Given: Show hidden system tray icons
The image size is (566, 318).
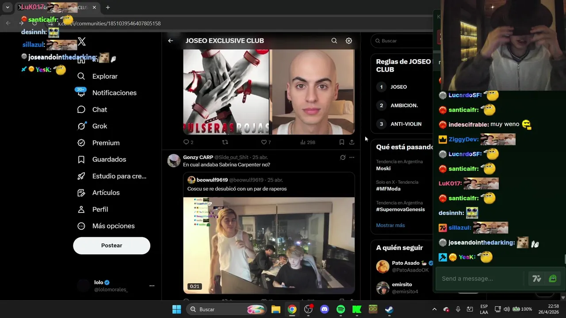Looking at the screenshot, I should [434, 309].
